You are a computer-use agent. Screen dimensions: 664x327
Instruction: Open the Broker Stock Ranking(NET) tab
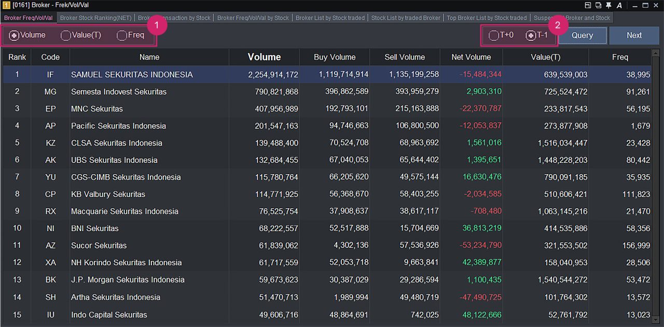click(95, 18)
